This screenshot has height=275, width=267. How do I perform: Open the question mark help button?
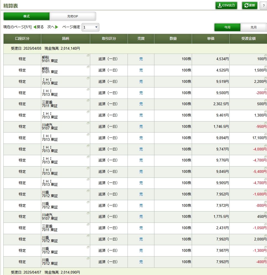coord(263,6)
